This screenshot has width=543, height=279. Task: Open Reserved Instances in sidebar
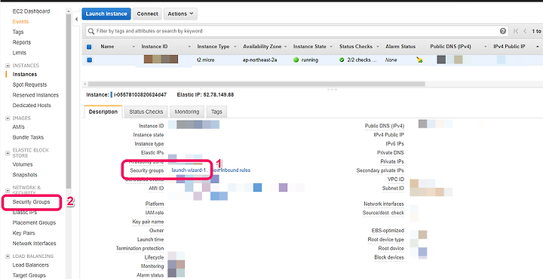pyautogui.click(x=35, y=95)
